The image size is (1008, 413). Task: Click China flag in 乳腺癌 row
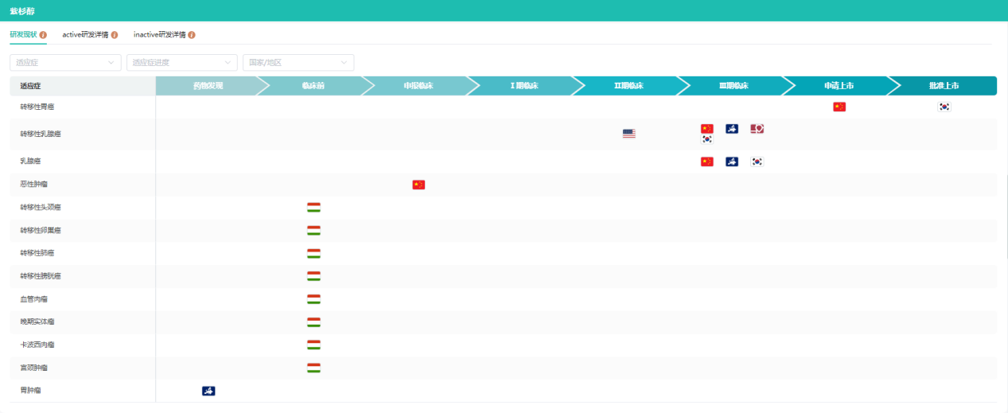[707, 162]
